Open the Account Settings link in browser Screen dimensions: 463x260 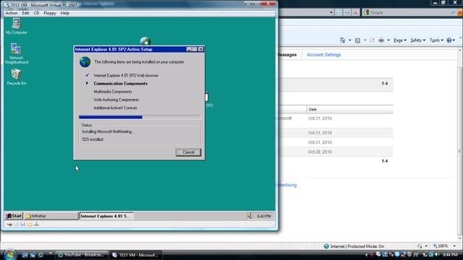coord(323,55)
